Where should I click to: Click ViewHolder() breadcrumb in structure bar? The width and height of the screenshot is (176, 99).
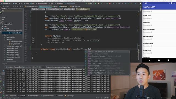point(83,9)
